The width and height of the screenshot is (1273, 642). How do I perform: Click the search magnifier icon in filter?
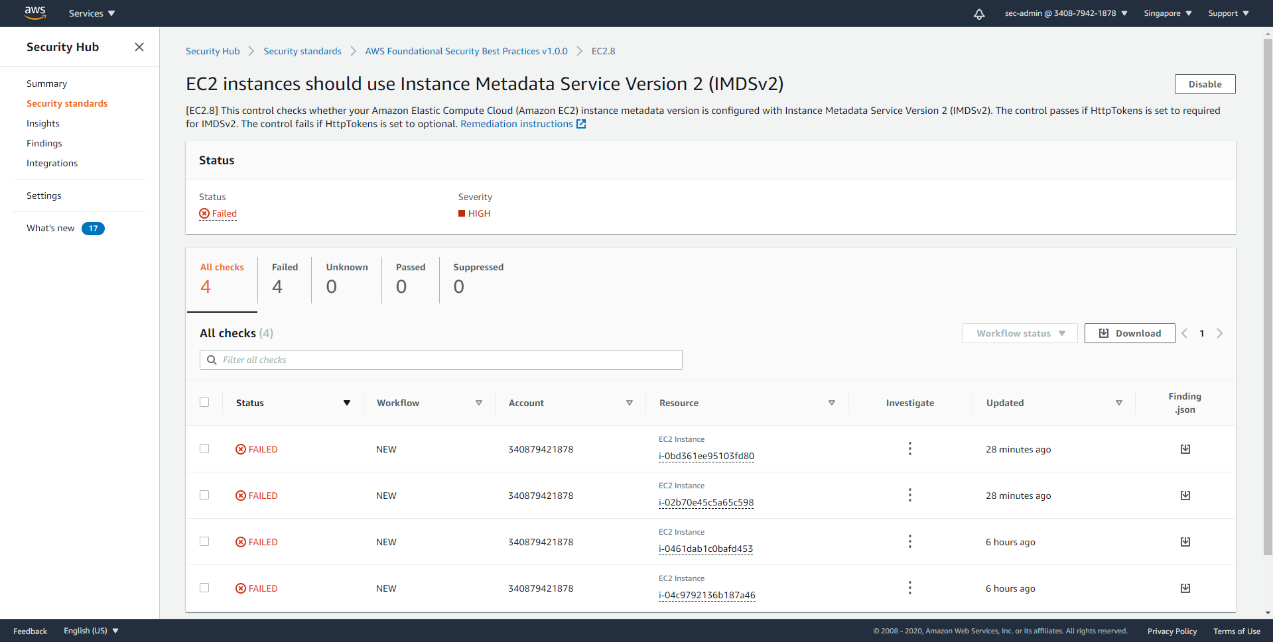(x=212, y=360)
